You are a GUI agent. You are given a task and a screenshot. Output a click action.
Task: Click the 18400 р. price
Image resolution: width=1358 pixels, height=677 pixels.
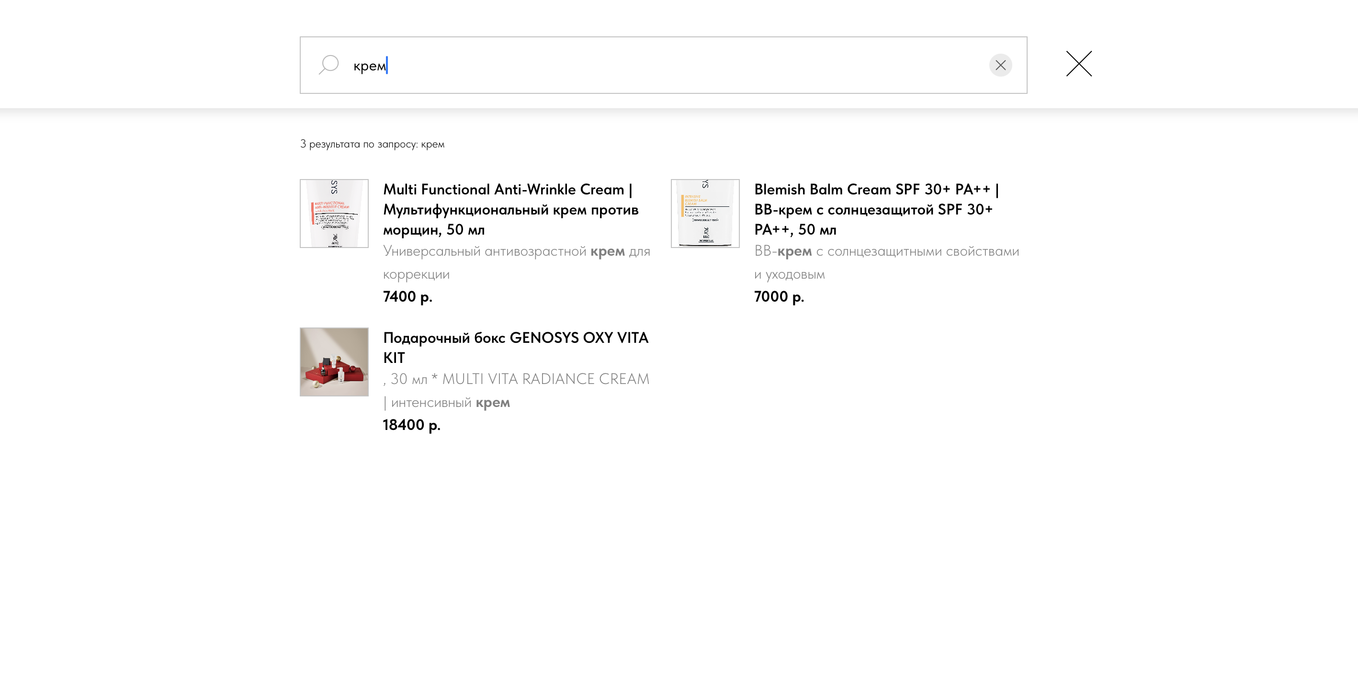(411, 425)
